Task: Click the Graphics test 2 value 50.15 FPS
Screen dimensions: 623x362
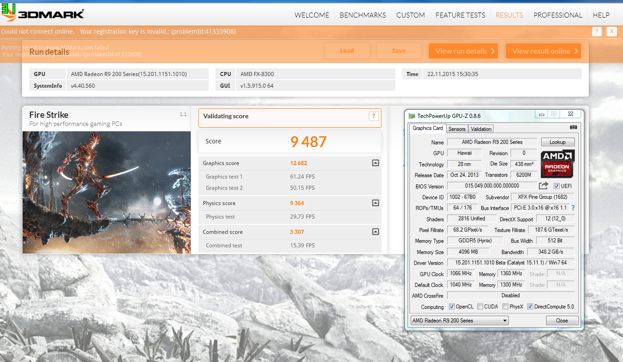Action: 302,188
